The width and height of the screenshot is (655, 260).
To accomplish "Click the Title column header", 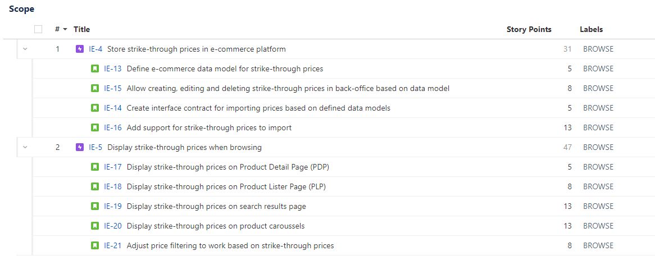I will tap(81, 29).
